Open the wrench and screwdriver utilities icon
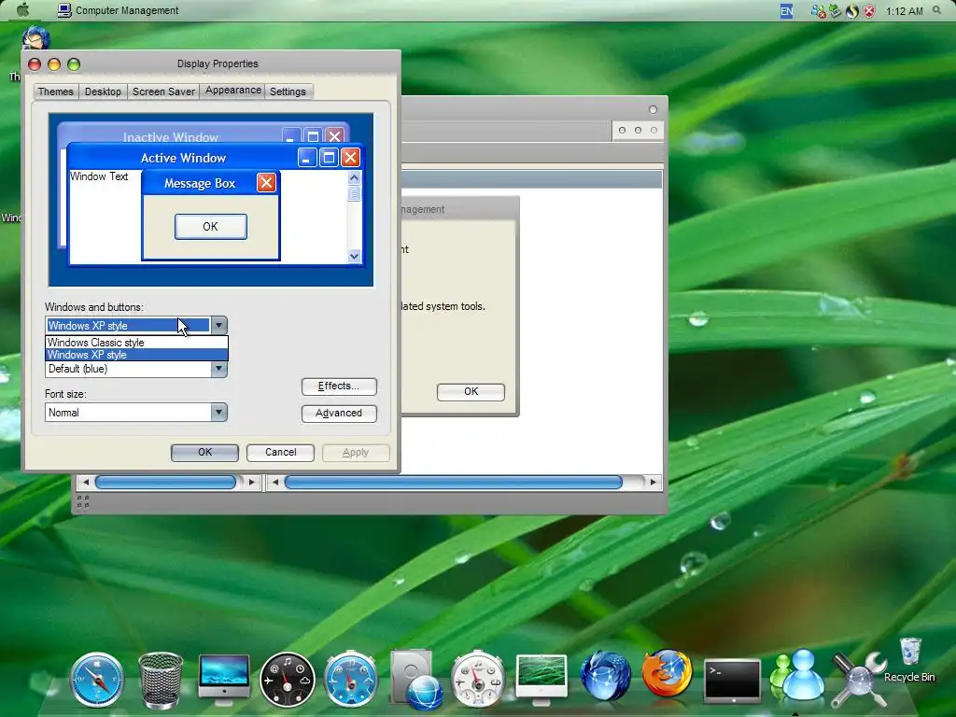 [860, 680]
